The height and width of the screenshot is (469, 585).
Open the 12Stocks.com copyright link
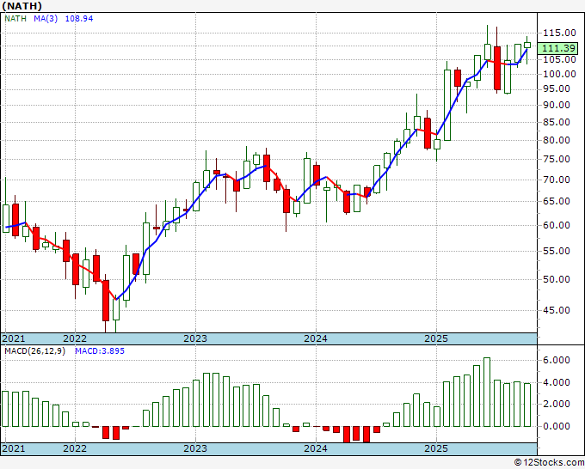(x=549, y=463)
